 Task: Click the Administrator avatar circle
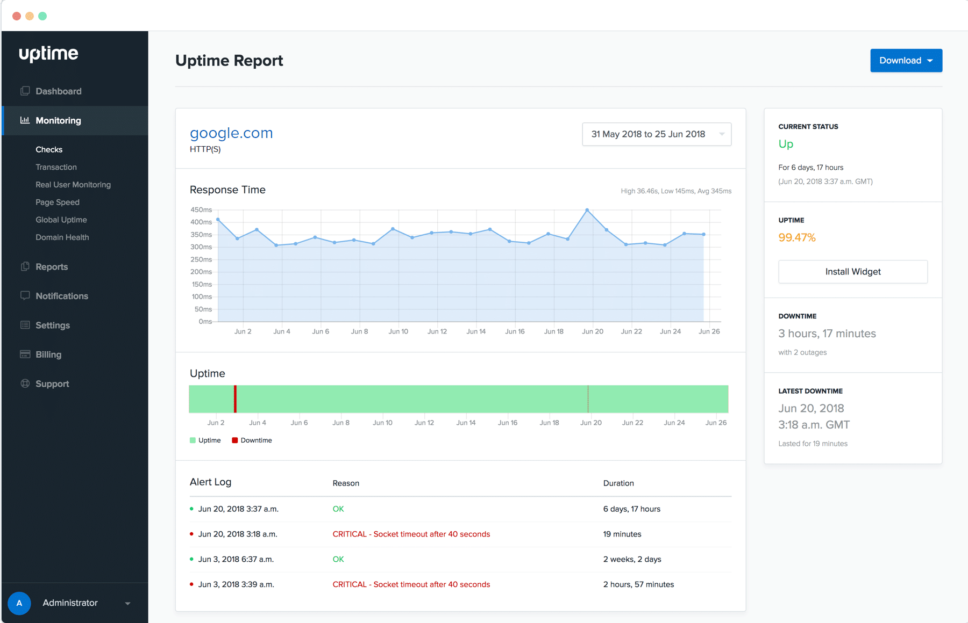pos(19,603)
